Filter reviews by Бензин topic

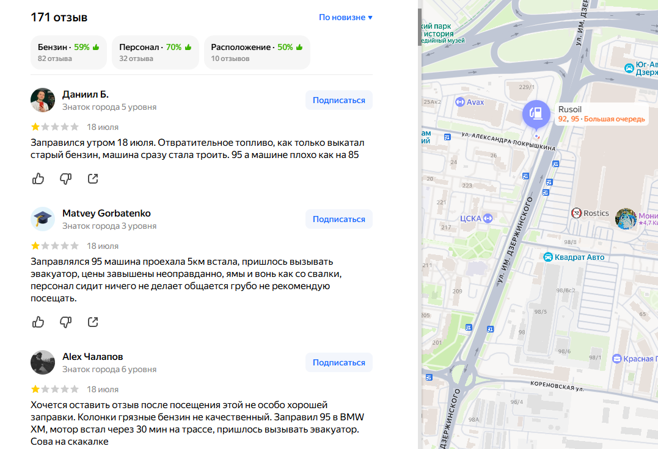[x=68, y=52]
